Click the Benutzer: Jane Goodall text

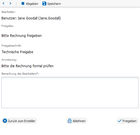tap(31, 18)
